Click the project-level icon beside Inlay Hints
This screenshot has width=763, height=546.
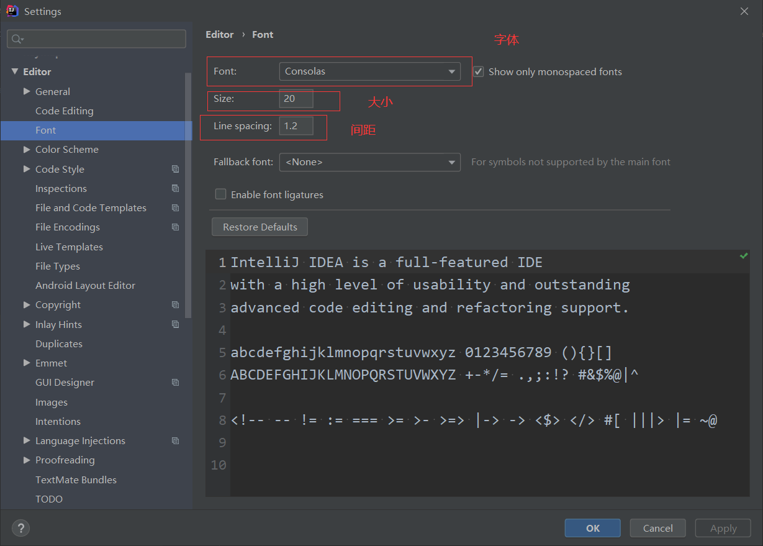click(x=176, y=324)
